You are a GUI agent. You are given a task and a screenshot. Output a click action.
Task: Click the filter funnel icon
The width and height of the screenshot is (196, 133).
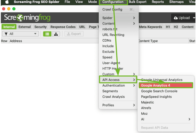tap(6, 34)
